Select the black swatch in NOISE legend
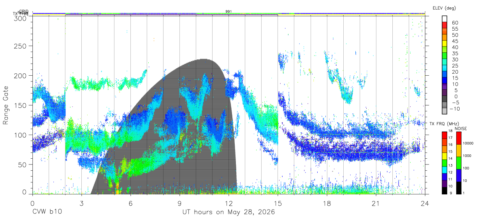 click(459, 188)
